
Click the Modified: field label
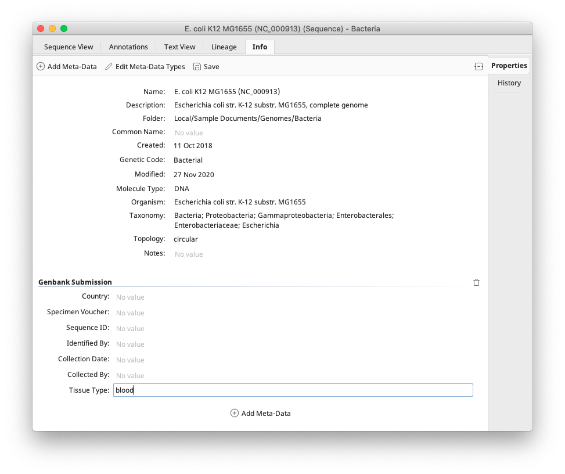click(x=150, y=174)
